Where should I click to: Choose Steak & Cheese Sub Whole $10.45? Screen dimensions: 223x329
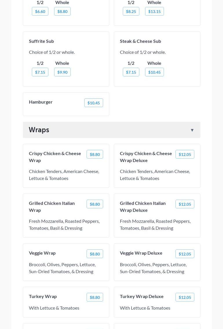[x=154, y=72]
